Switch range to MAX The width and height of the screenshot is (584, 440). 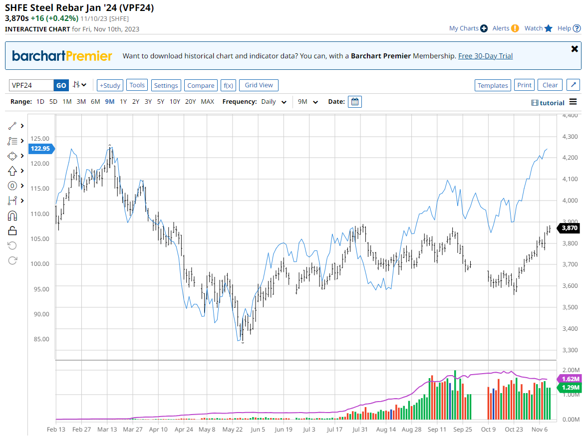click(x=207, y=102)
